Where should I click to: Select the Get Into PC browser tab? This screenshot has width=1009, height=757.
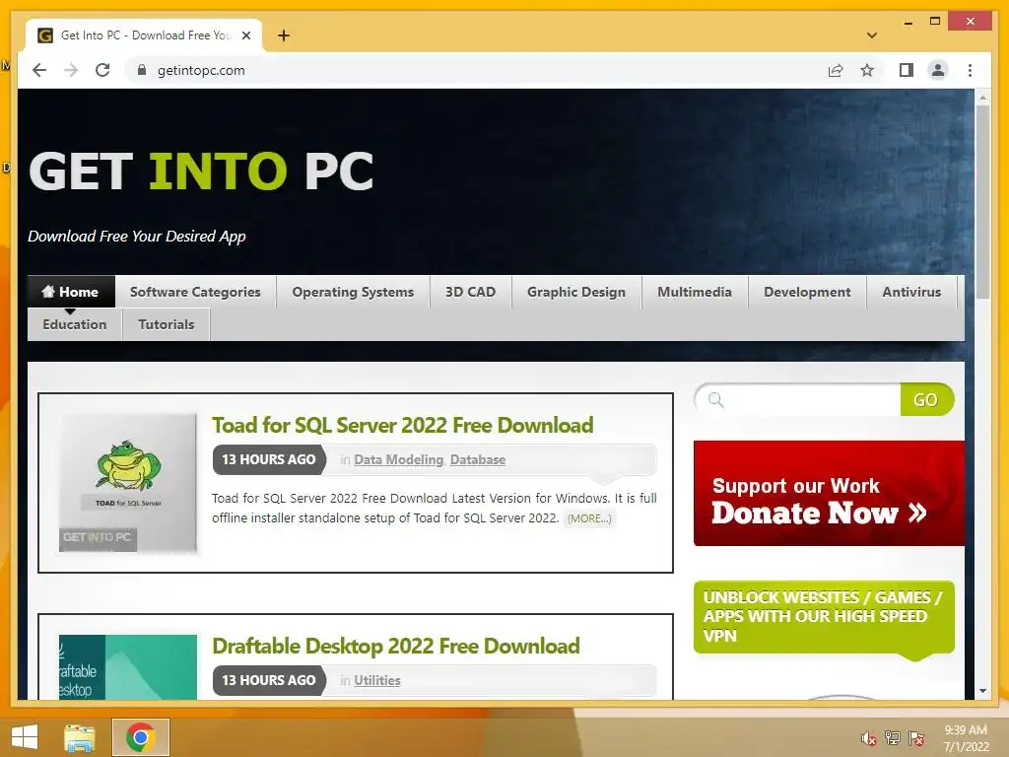tap(144, 35)
